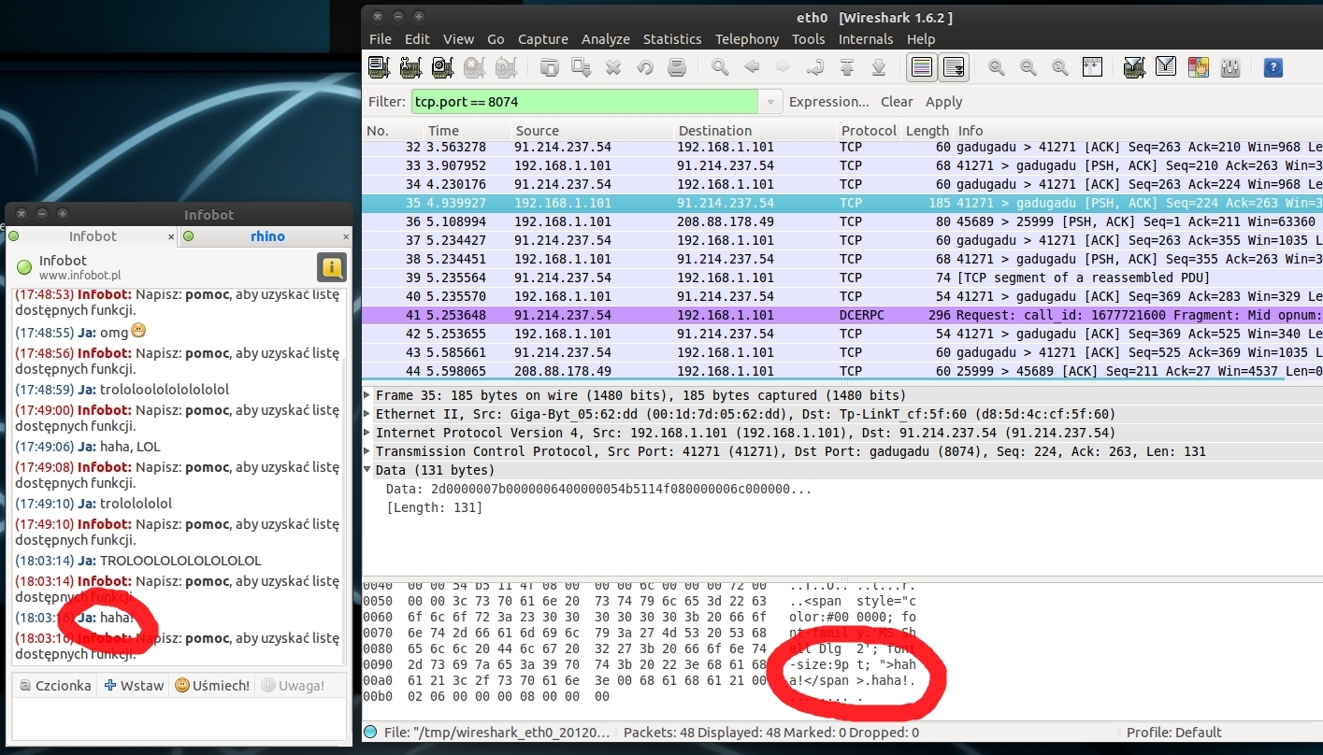The width and height of the screenshot is (1323, 755).
Task: Find a packet with magnifier icon
Action: pos(720,67)
